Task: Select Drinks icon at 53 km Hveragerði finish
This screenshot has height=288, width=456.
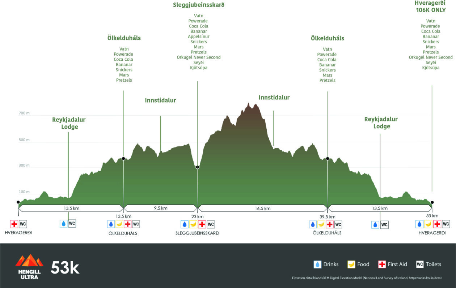Action: coord(419,224)
